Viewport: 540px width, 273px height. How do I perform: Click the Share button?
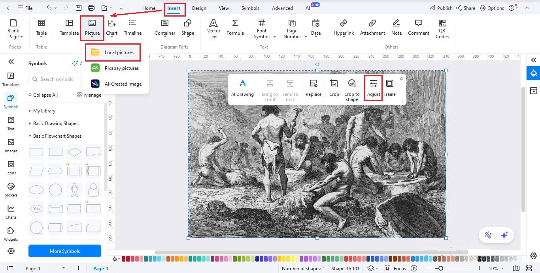click(x=466, y=8)
